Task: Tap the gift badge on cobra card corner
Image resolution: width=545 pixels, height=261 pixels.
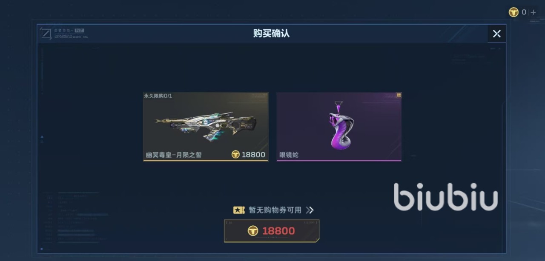Action: [399, 95]
